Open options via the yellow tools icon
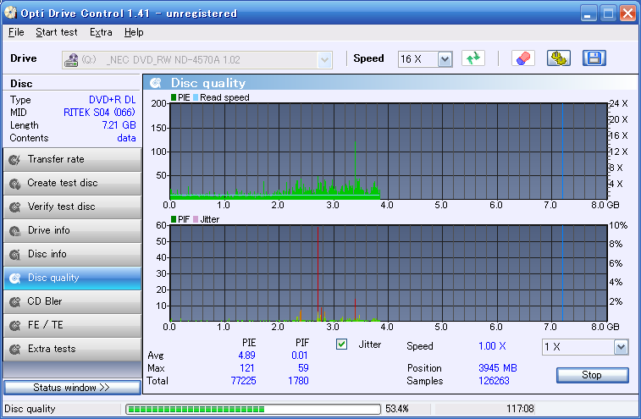The height and width of the screenshot is (419, 641). click(558, 58)
